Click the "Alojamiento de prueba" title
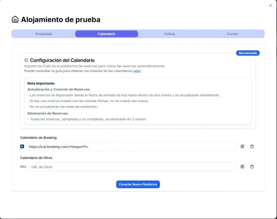Viewport: 277px width, 219px height. (61, 19)
